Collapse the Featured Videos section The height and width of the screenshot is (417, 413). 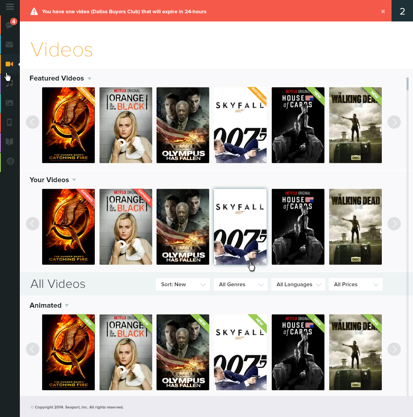(x=89, y=79)
